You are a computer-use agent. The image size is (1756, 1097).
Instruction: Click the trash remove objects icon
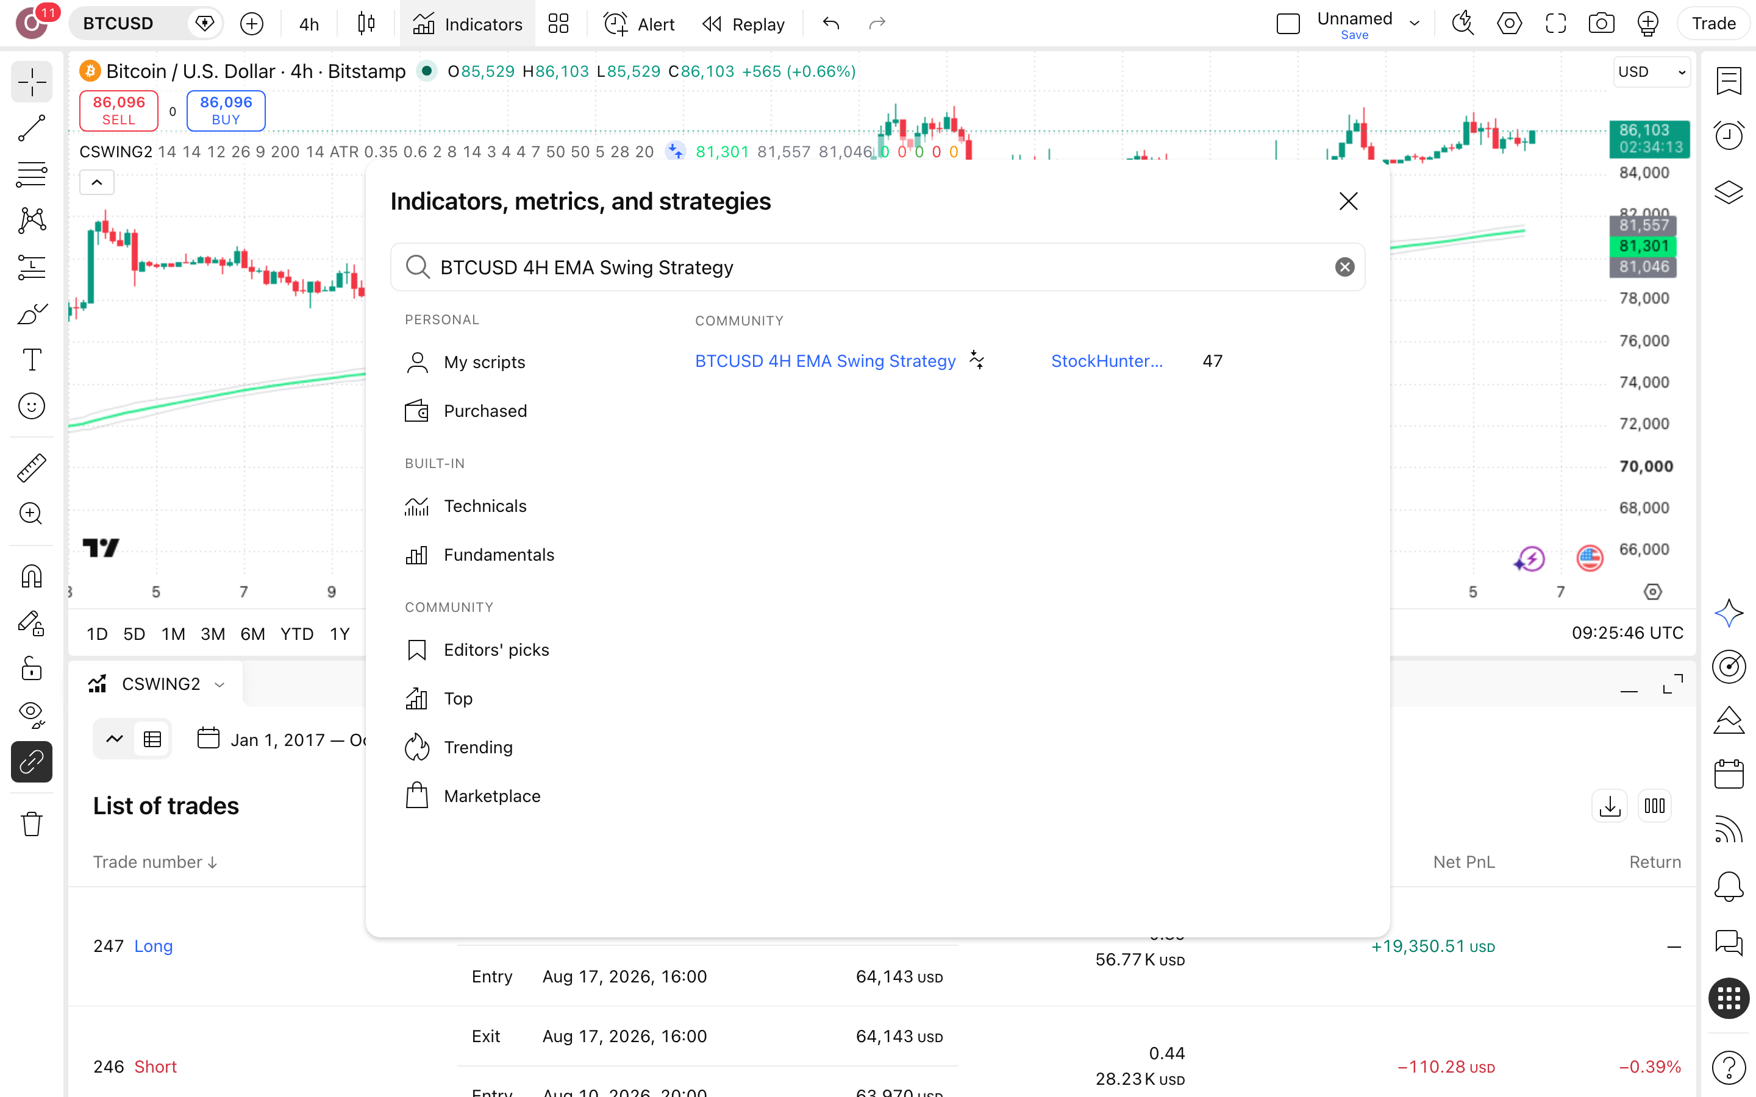click(31, 824)
